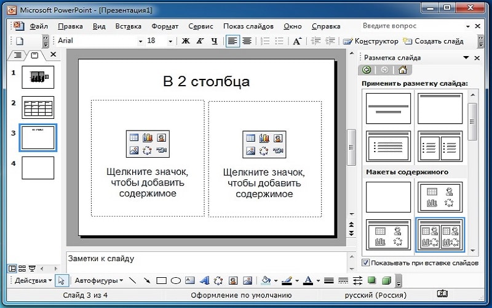Click the task pane Back arrow icon

367,70
